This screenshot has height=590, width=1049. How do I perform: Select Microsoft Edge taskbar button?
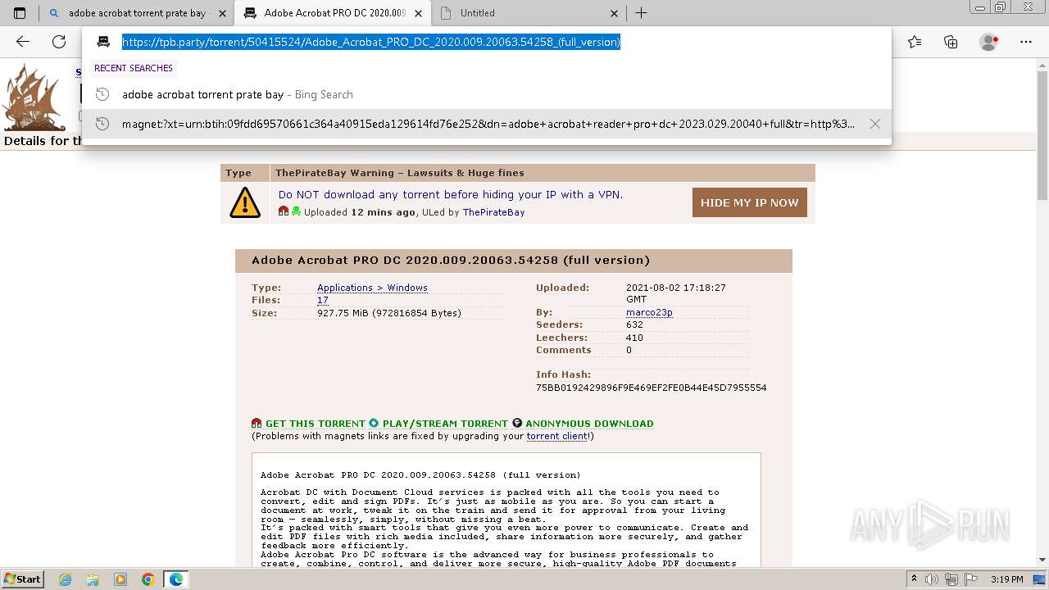pos(176,579)
